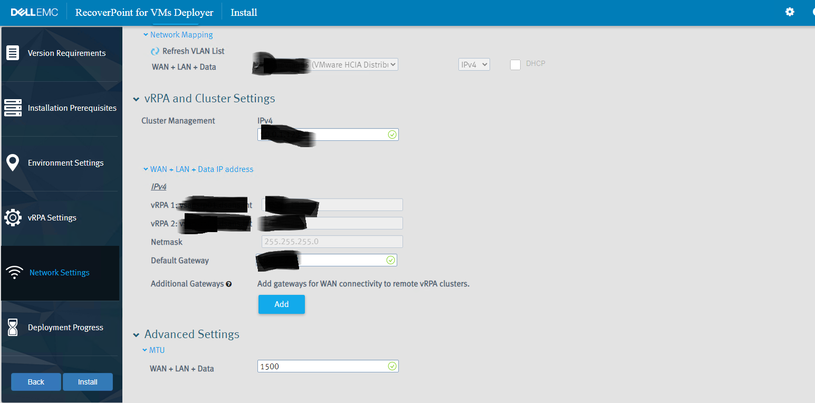This screenshot has width=815, height=403.
Task: Click the underlined IPv4 heading text
Action: coord(159,187)
